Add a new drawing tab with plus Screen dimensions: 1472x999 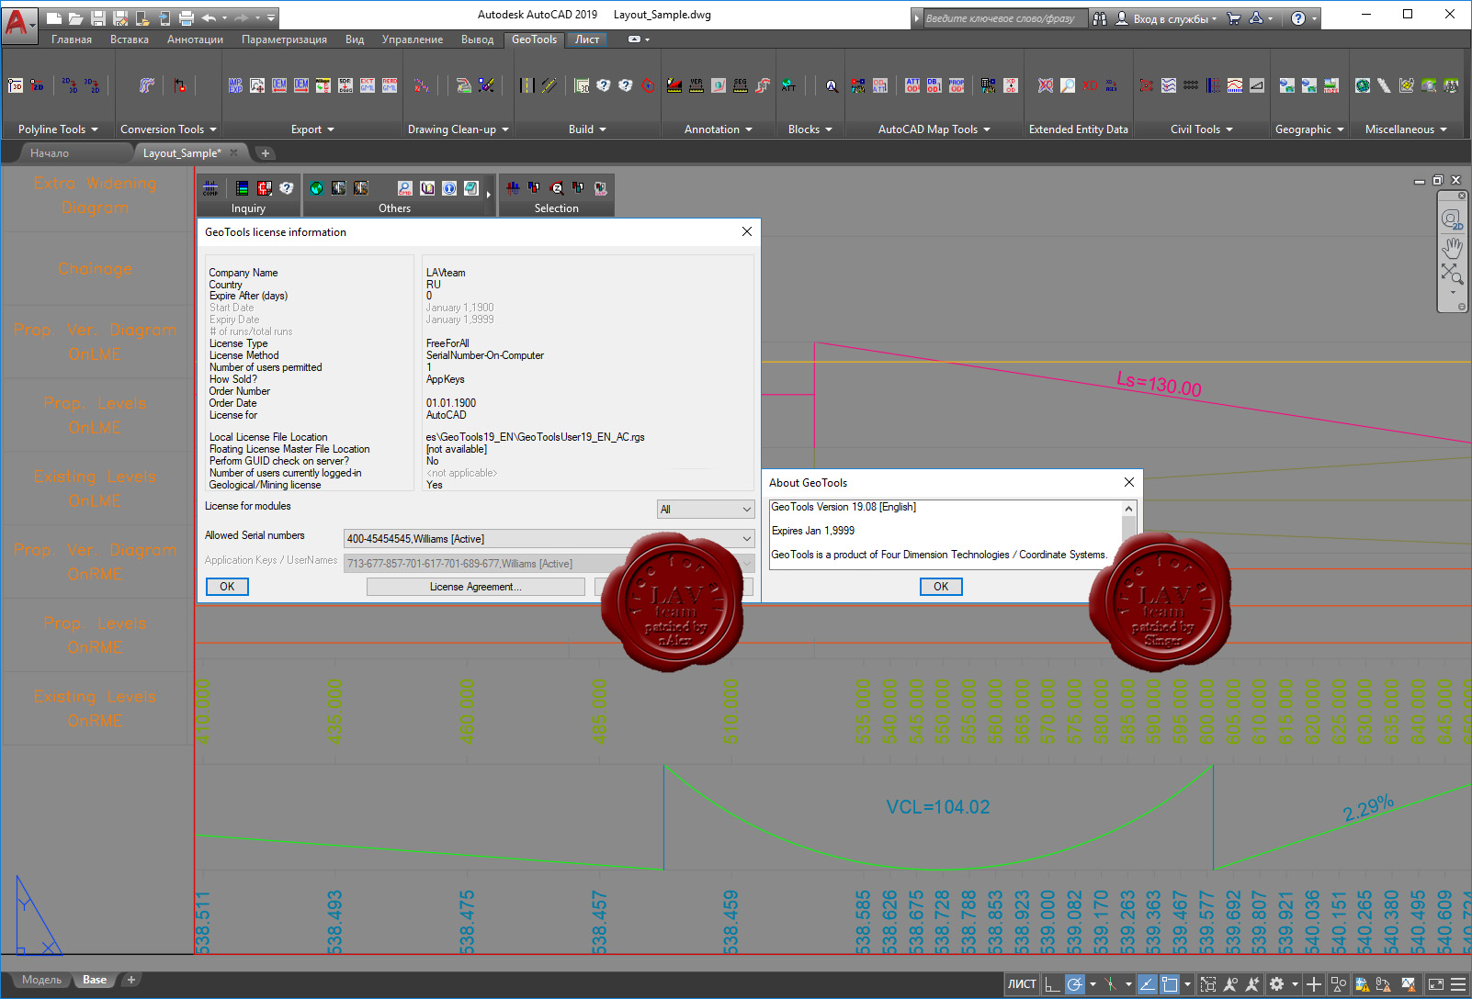266,153
